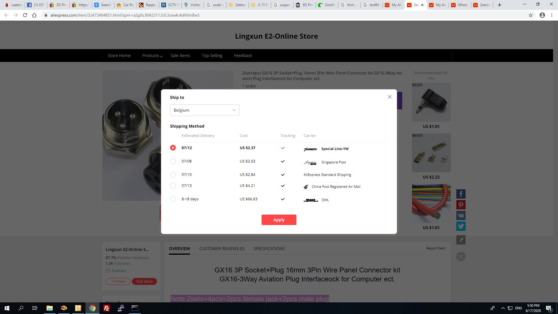558x314 pixels.
Task: Switch to the OctoPrint browser tab
Action: click(x=327, y=5)
